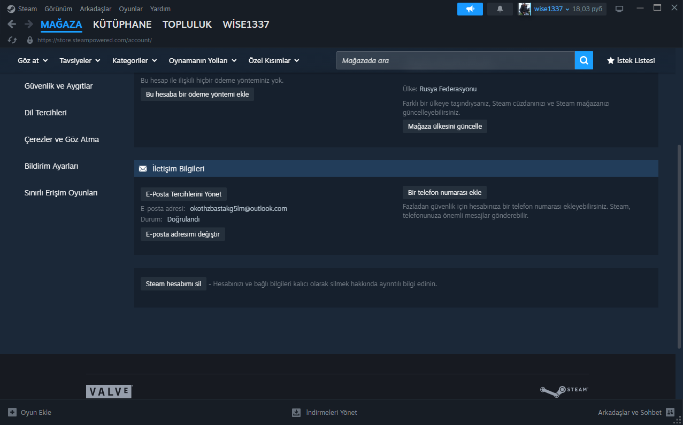The width and height of the screenshot is (683, 425).
Task: Expand the Tavsiyeler dropdown
Action: pos(80,61)
